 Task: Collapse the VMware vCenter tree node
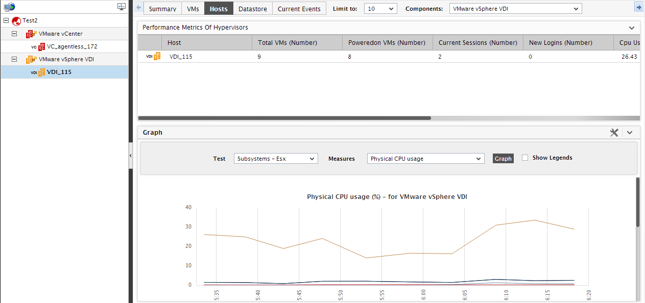coord(14,34)
